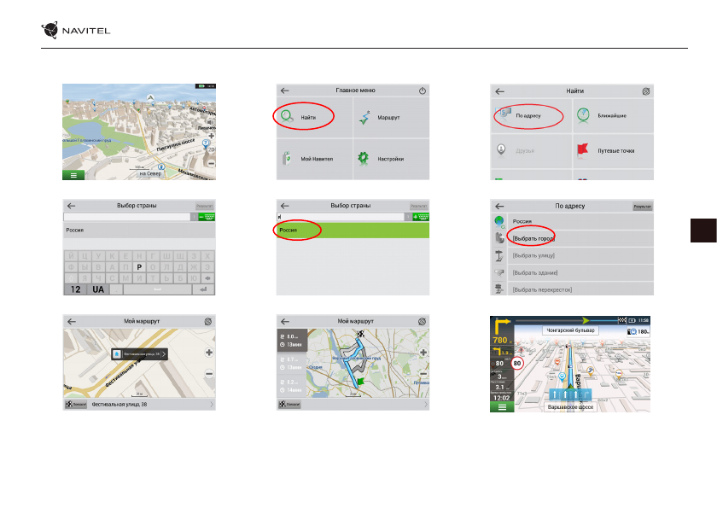Screen dimensions: 717x508
Task: Select Путевые точки search option
Action: coord(613,151)
